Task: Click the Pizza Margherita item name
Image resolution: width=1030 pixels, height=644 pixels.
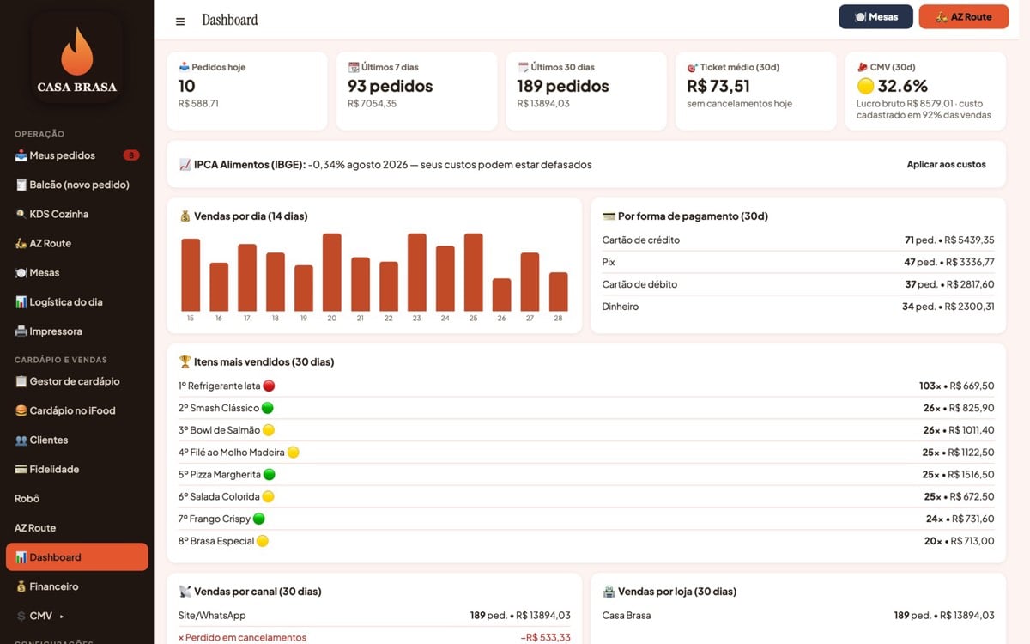Action: pos(226,475)
